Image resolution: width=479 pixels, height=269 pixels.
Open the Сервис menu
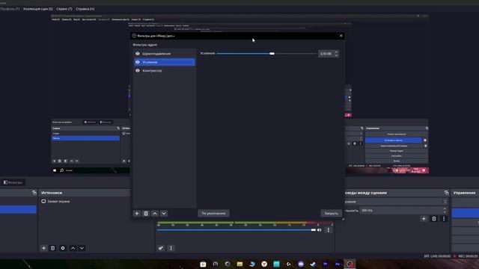click(64, 9)
